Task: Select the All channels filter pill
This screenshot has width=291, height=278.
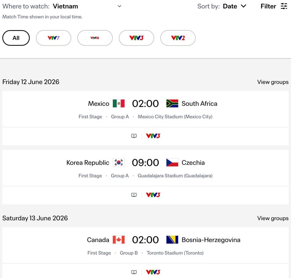Action: click(x=16, y=38)
